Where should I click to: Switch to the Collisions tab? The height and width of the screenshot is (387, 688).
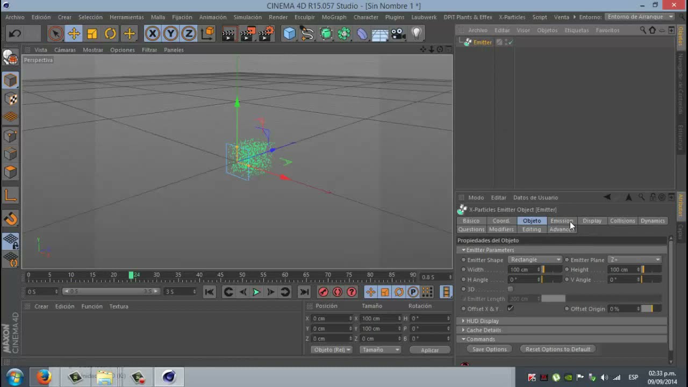tap(622, 221)
